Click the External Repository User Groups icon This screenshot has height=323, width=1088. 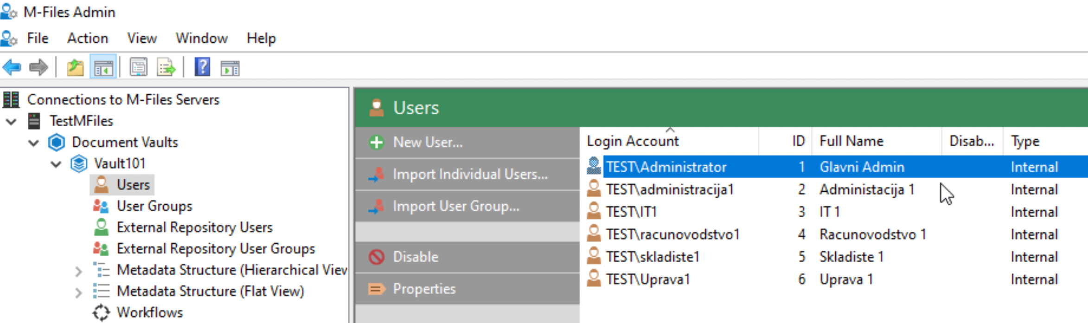click(x=101, y=249)
